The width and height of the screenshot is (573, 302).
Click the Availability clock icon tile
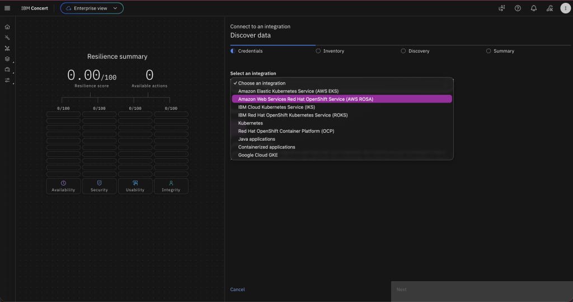[x=63, y=186]
